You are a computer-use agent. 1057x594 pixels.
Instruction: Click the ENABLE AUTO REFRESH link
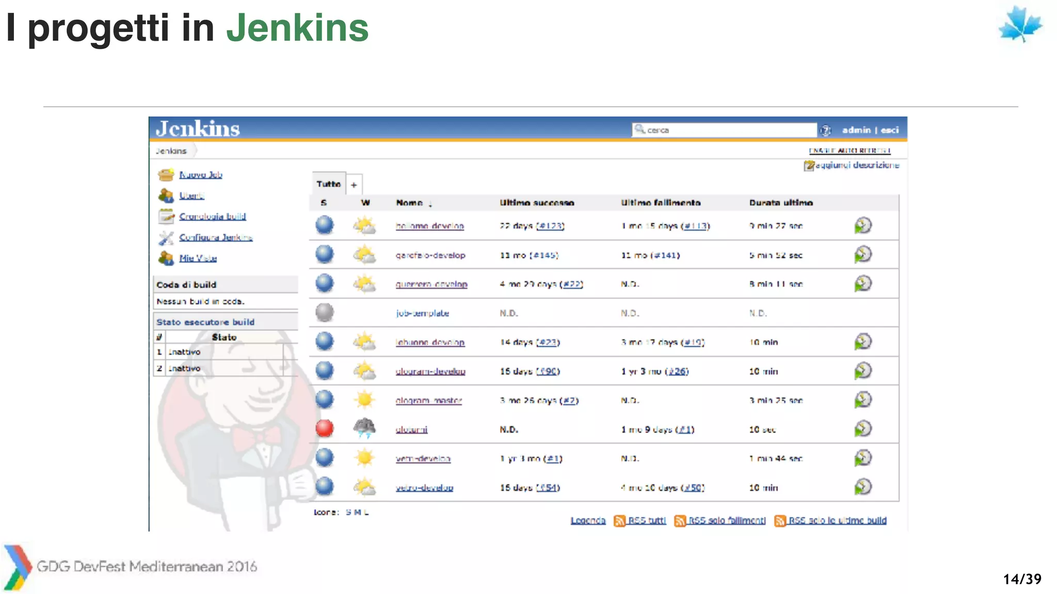click(850, 151)
